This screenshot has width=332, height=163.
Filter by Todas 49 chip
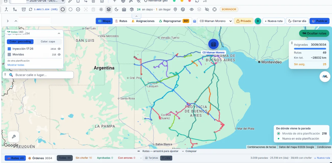click(65, 158)
